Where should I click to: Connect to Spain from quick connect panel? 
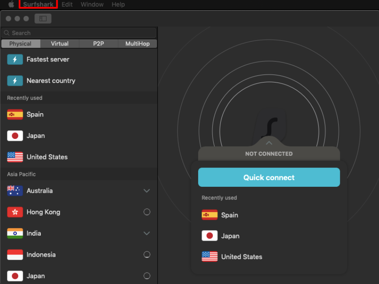[x=269, y=215]
